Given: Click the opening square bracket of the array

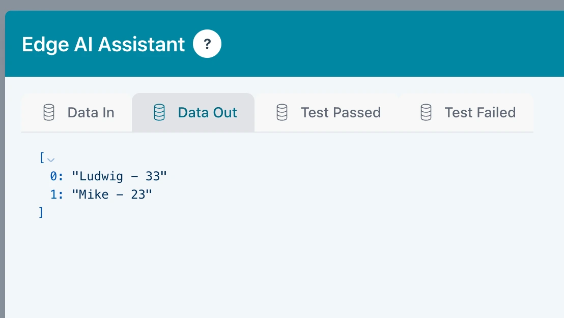Looking at the screenshot, I should point(42,158).
